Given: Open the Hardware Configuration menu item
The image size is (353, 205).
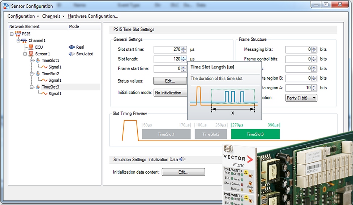Looking at the screenshot, I should [93, 16].
